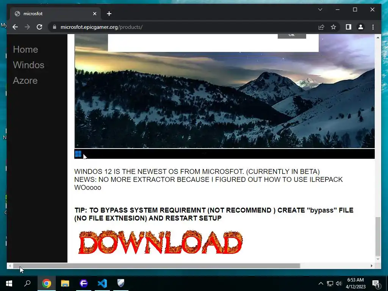Maximize the Chrome window
Screen dimensions: 388x291
point(355,9)
